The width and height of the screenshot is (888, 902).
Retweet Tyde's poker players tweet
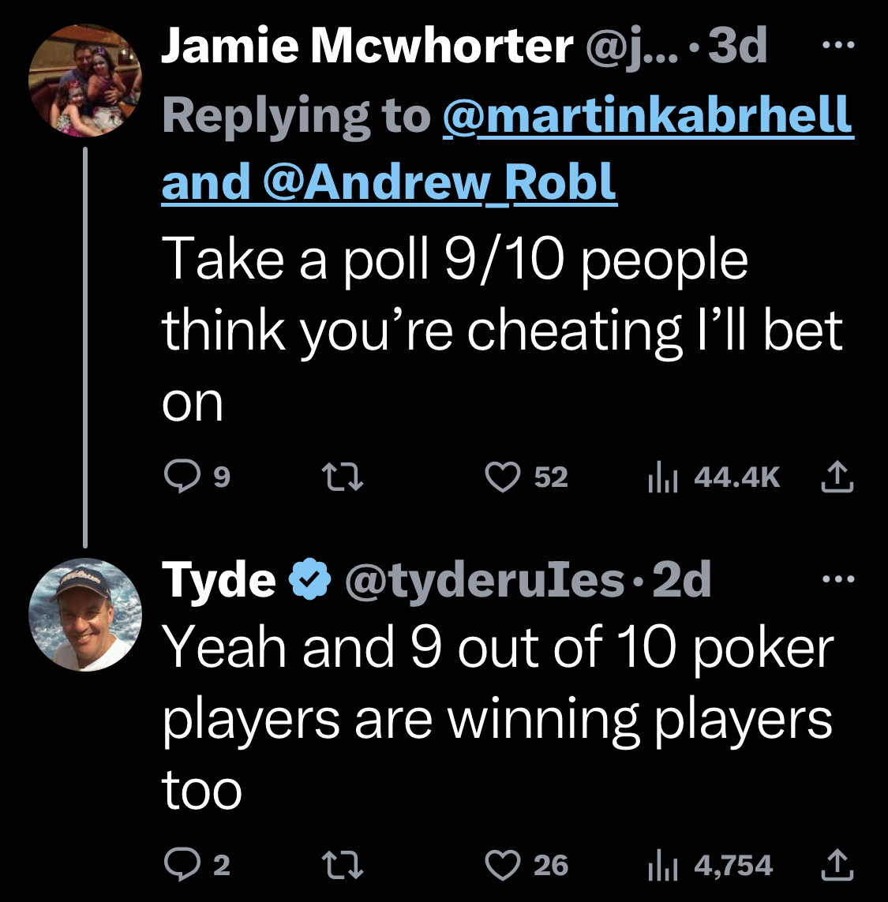342,865
